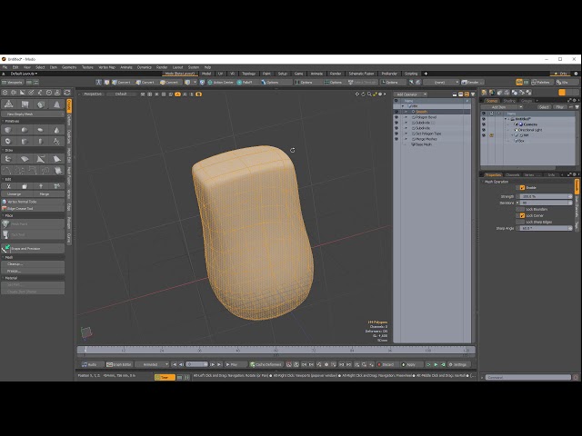This screenshot has height=436, width=582.
Task: Toggle the Lock Sharp Edges checkbox
Action: click(x=522, y=222)
